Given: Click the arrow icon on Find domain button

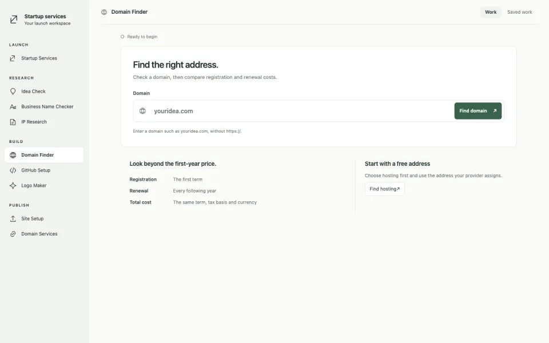Looking at the screenshot, I should click(x=495, y=111).
